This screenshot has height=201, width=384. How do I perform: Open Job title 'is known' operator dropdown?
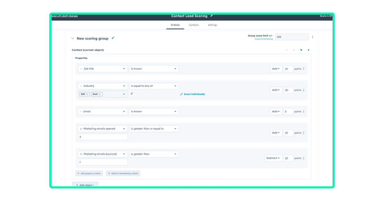coord(154,69)
